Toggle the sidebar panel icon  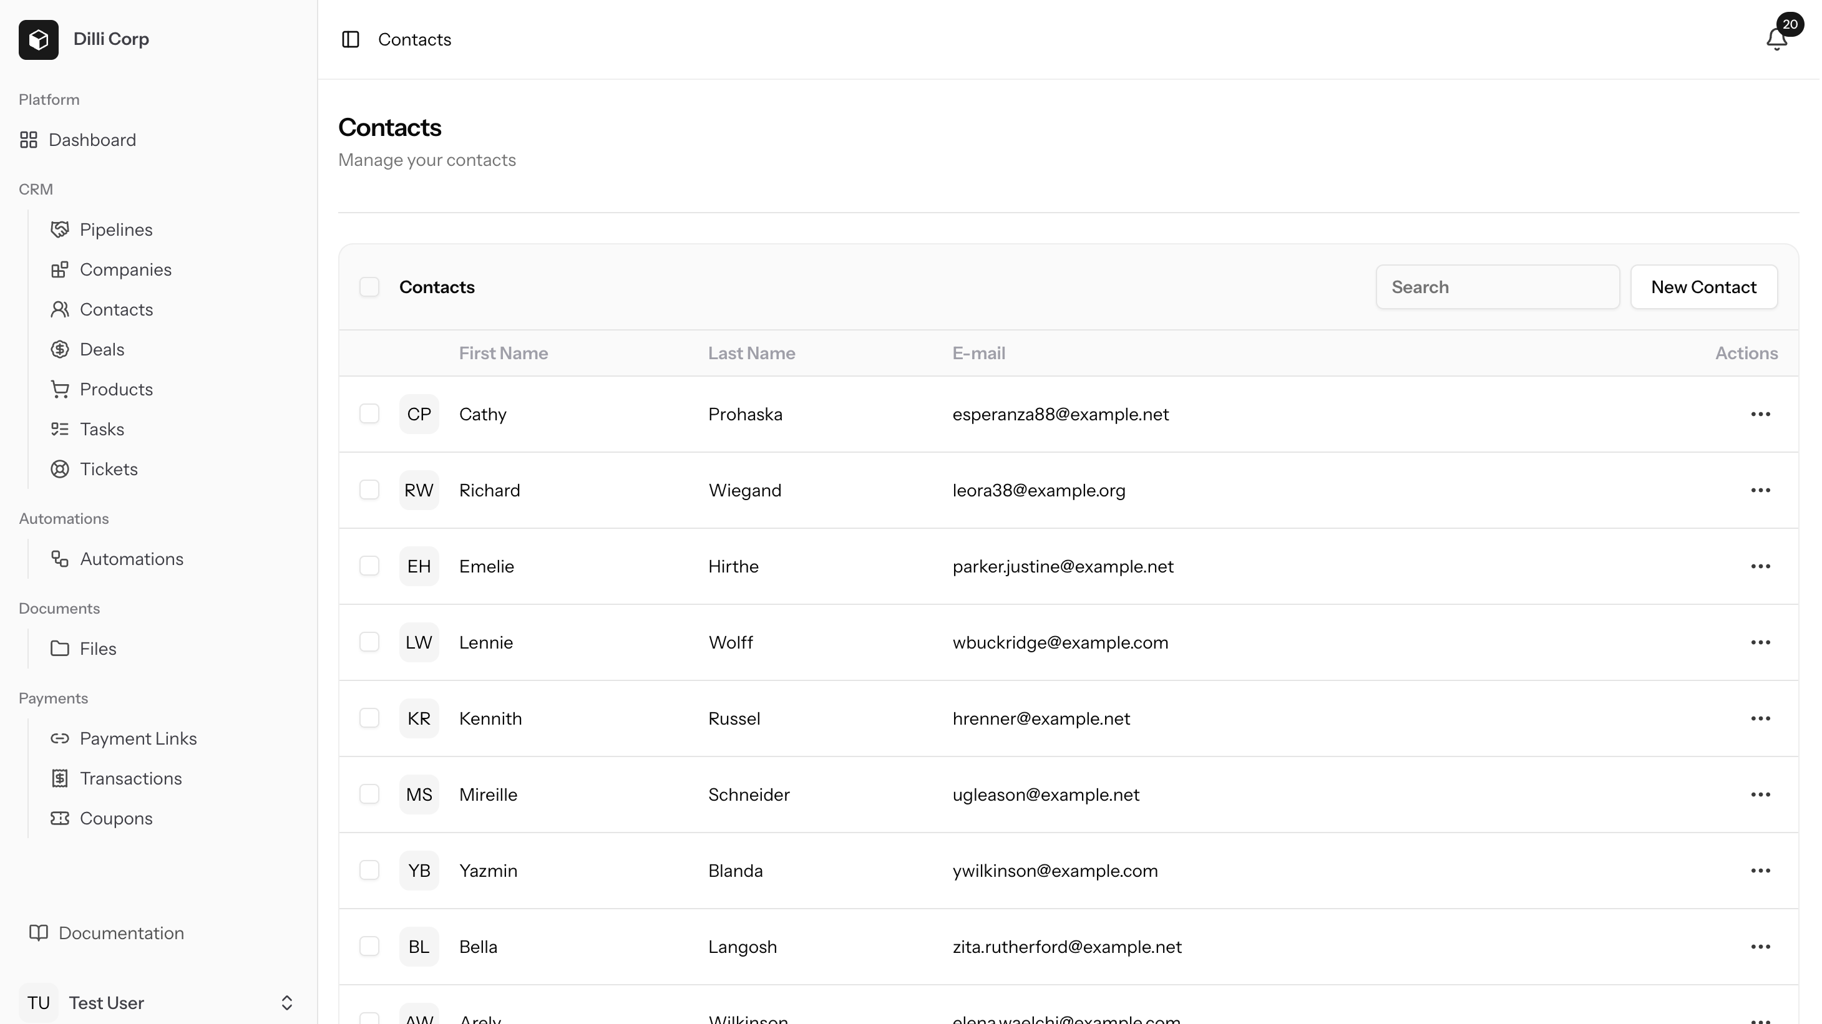[x=351, y=39]
